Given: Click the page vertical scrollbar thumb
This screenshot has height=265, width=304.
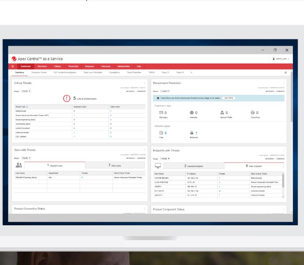Looking at the screenshot, I should (291, 97).
